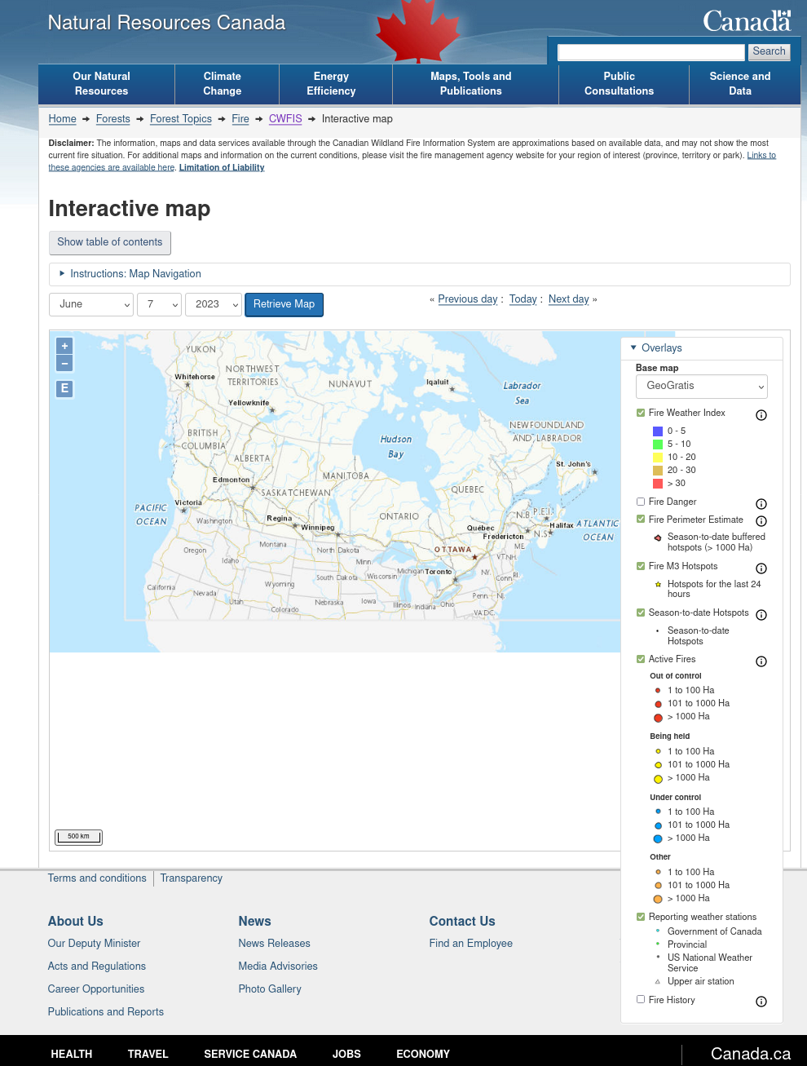Viewport: 807px width, 1066px height.
Task: Toggle Fire M3 Hotspots checkbox
Action: [641, 566]
